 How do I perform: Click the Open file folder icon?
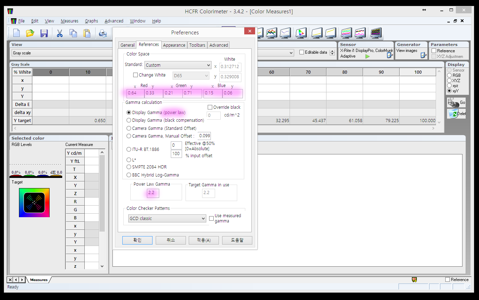click(x=30, y=33)
